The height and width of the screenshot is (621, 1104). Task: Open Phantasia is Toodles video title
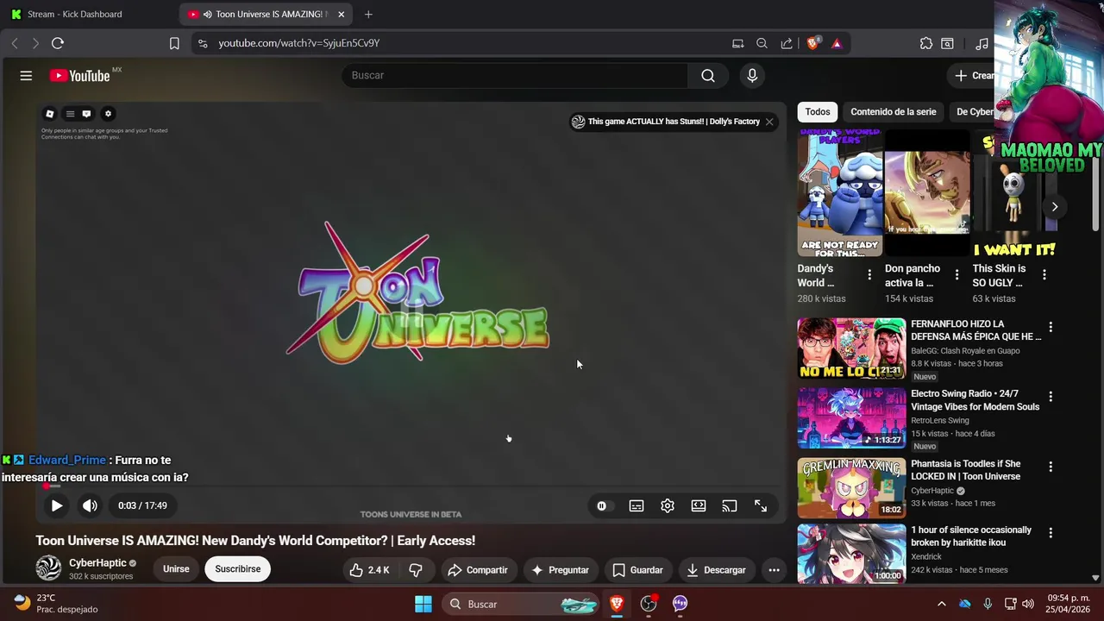click(x=966, y=470)
